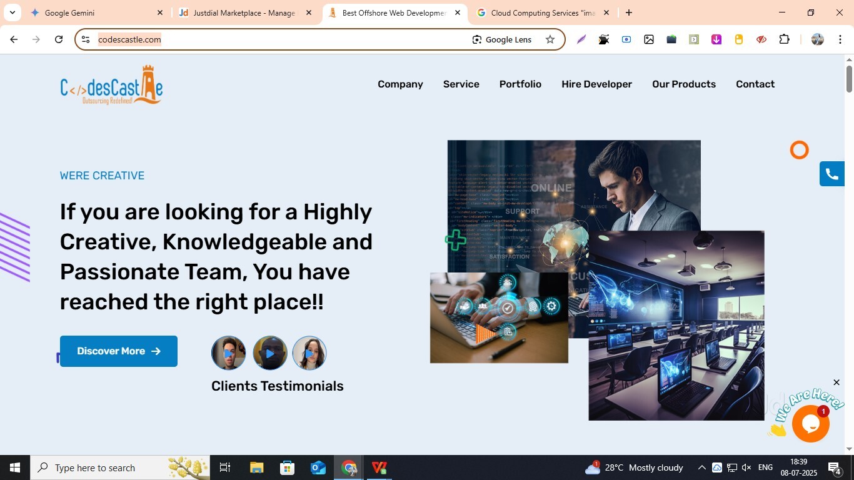Reload the page using refresh icon
Viewport: 854px width, 480px height.
(59, 39)
